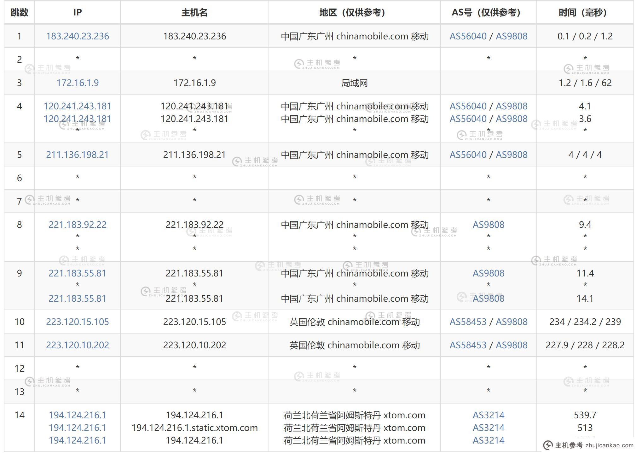Click AS58453 link in hop 10 row

(468, 322)
